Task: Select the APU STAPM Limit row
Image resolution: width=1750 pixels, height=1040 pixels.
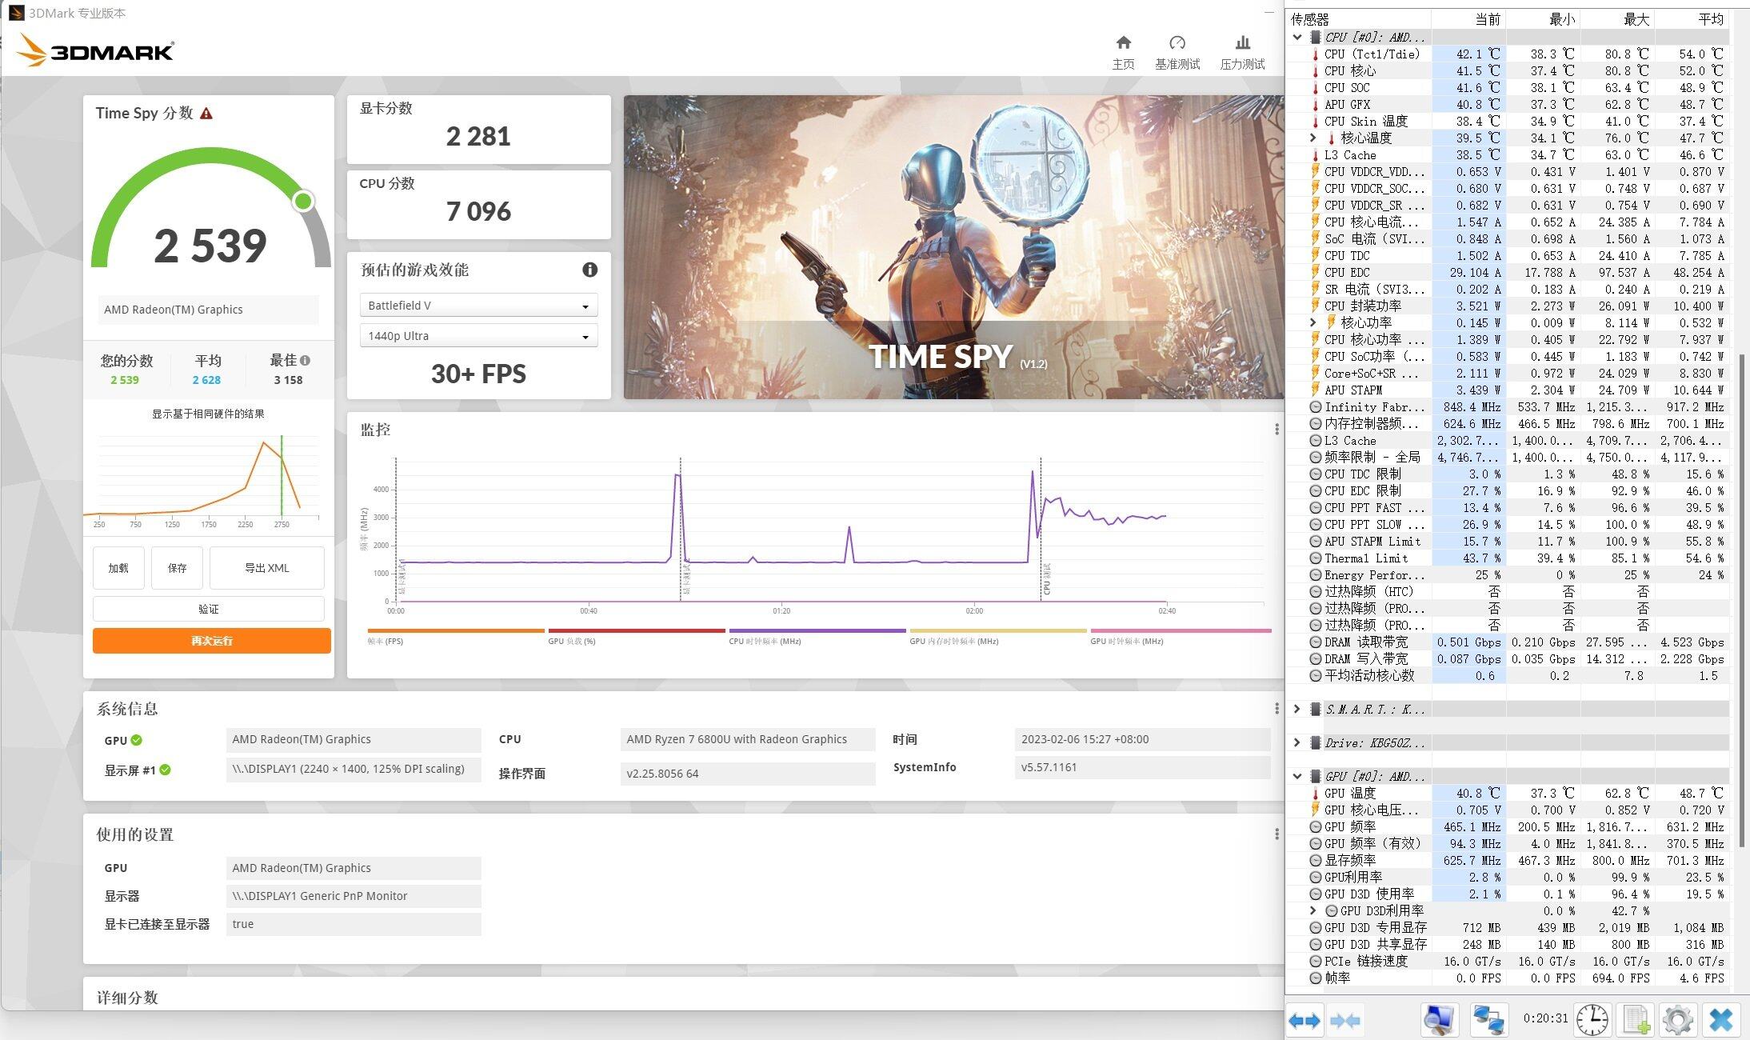Action: [x=1508, y=541]
